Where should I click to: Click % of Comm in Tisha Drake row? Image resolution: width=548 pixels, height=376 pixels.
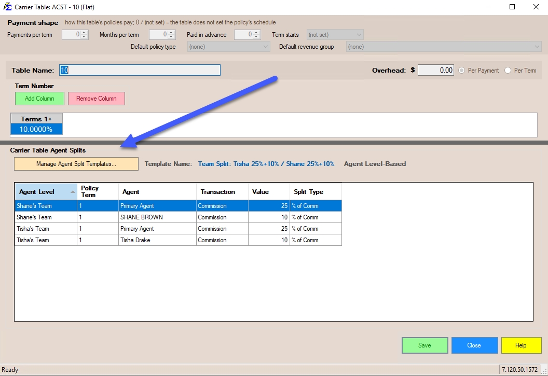coord(316,240)
